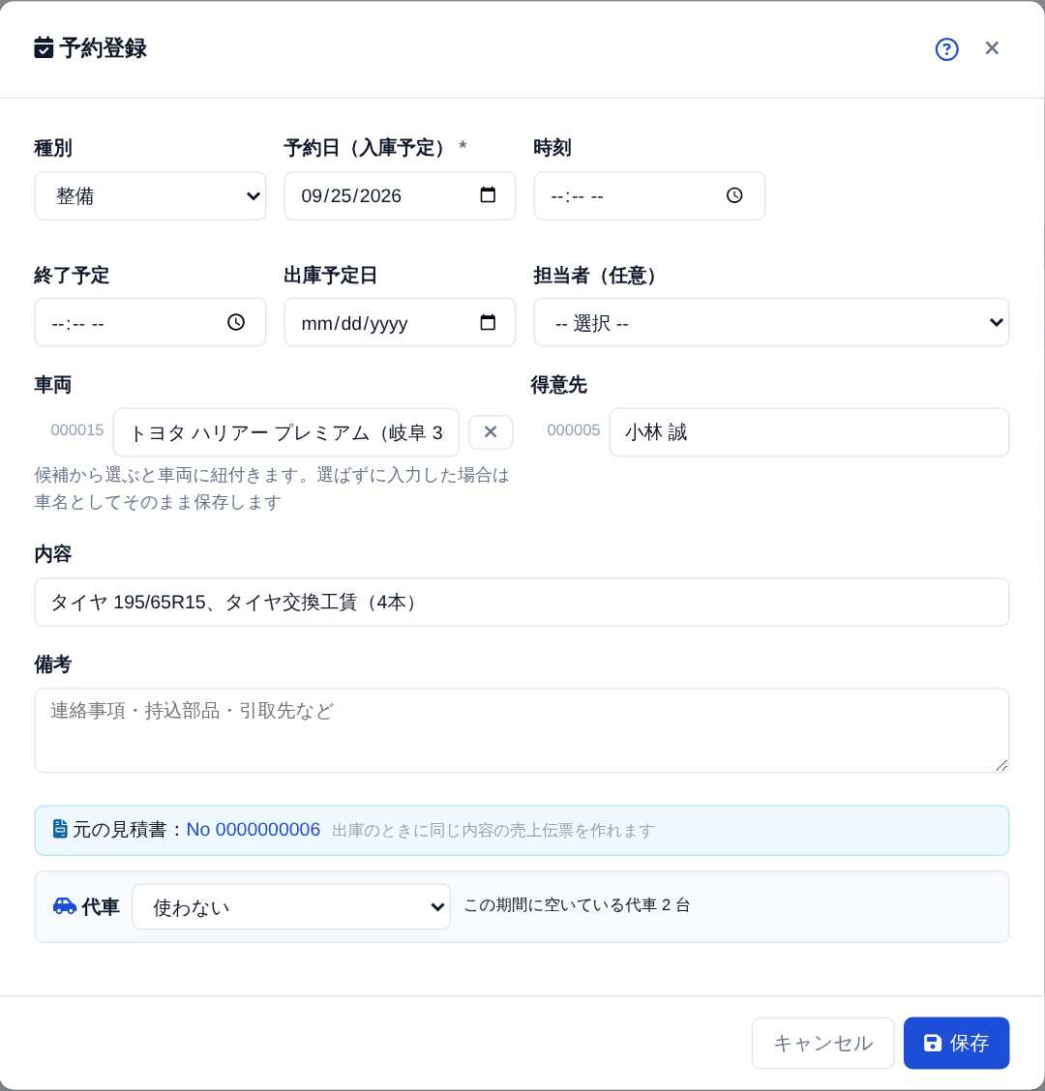Click the car icon beside 代車
The width and height of the screenshot is (1045, 1091).
pos(65,906)
